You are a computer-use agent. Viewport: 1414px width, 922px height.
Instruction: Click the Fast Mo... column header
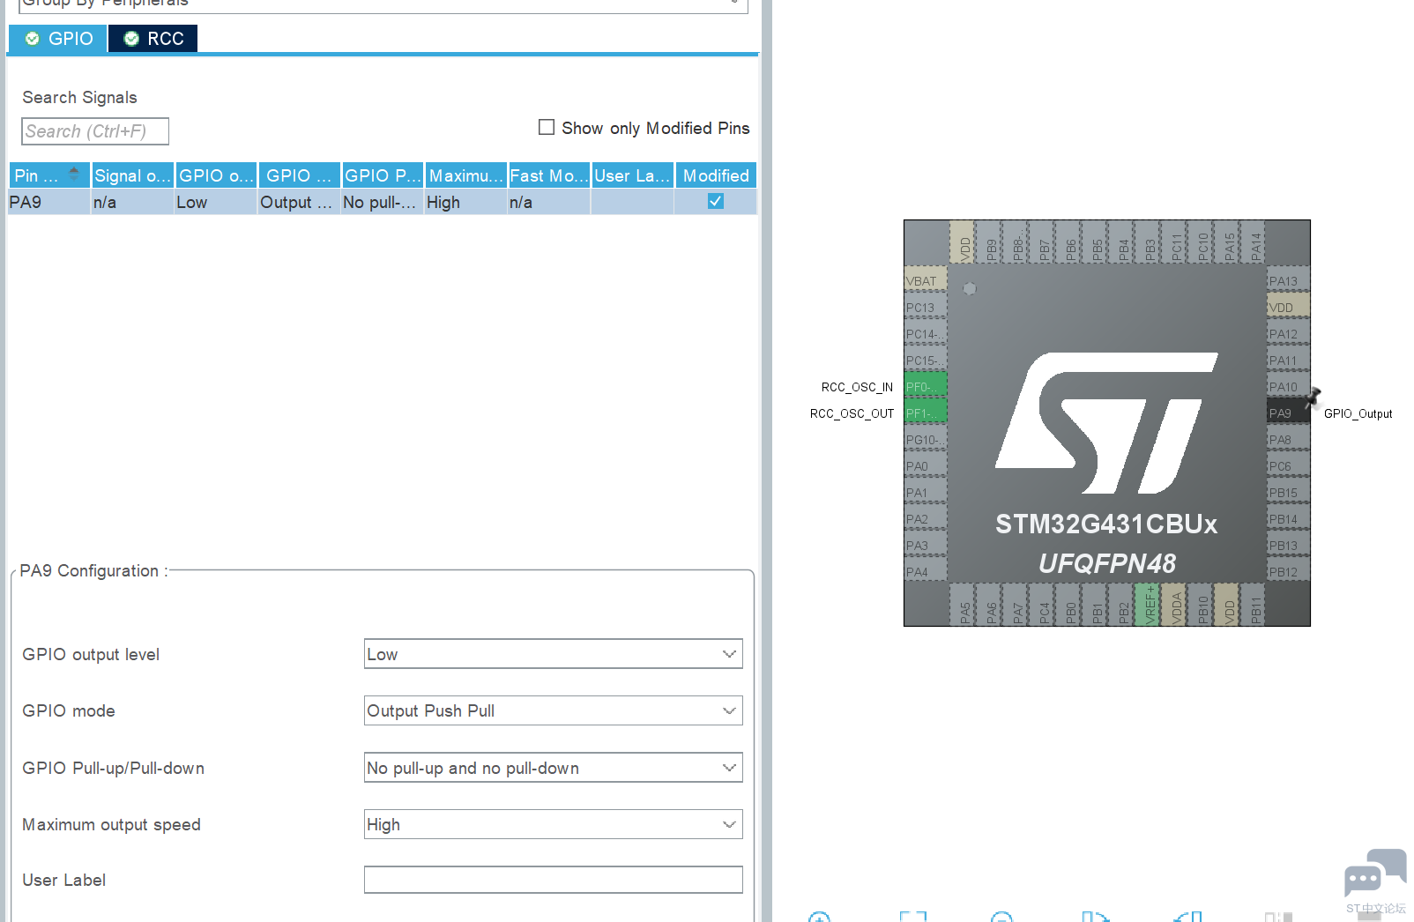(549, 175)
